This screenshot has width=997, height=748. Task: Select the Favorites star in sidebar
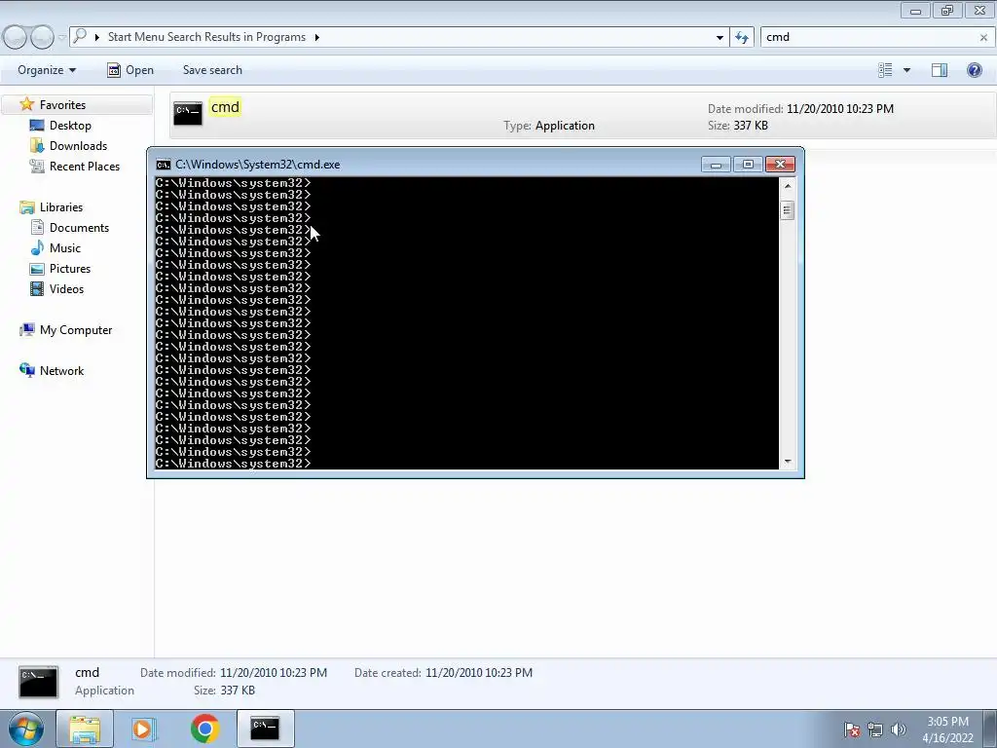click(26, 104)
